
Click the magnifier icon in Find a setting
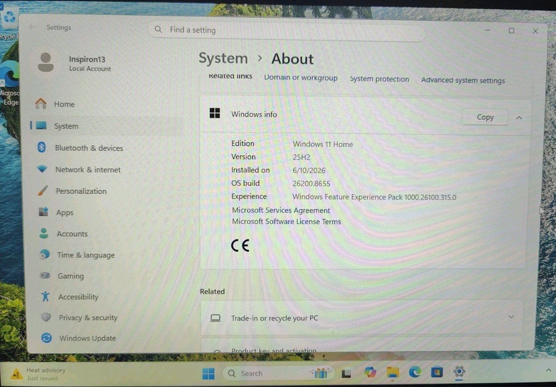[x=158, y=29]
